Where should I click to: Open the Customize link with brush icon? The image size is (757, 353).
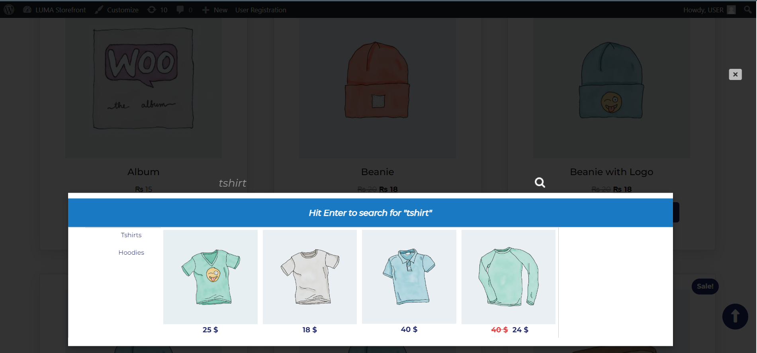click(117, 10)
